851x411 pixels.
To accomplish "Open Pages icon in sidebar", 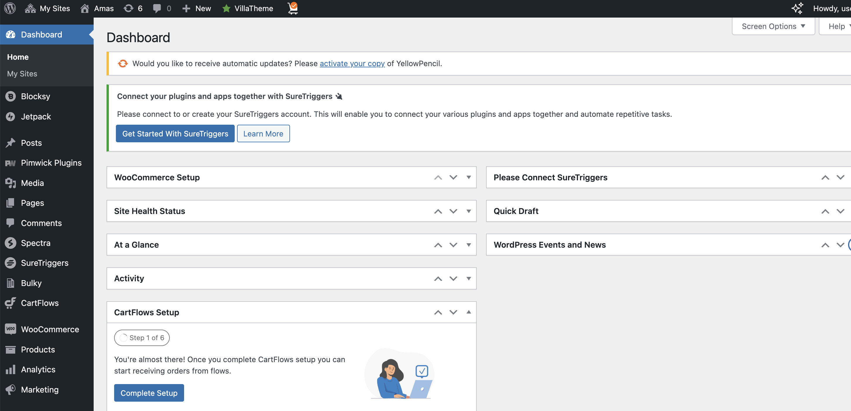I will tap(11, 203).
